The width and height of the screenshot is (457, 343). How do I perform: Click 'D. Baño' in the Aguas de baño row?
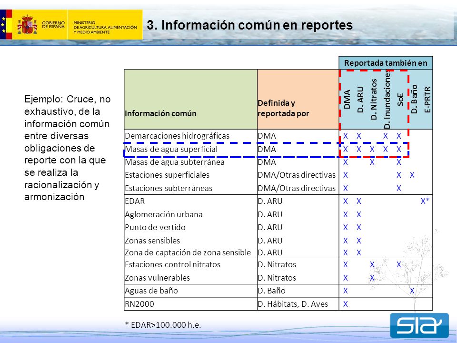pyautogui.click(x=272, y=291)
